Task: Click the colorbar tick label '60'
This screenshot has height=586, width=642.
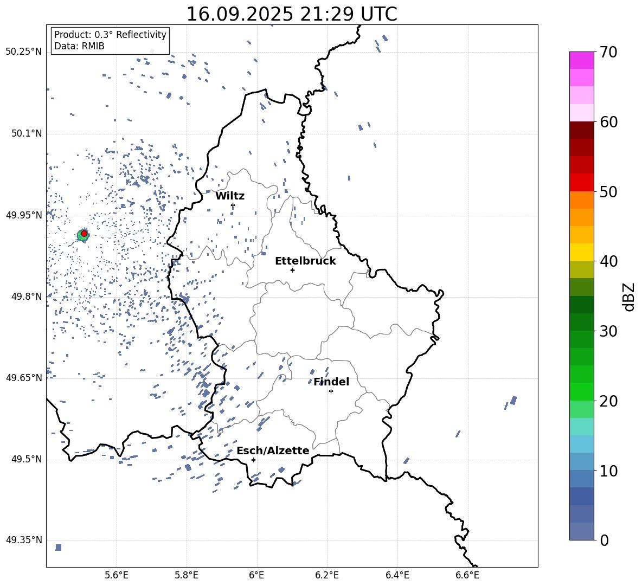Action: tap(608, 122)
